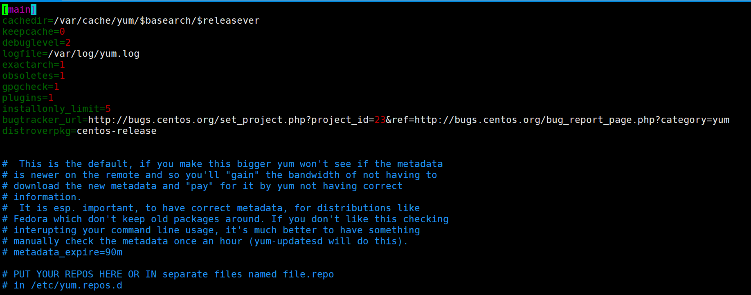Place cursor on the cachedir line
751x295 pixels.
pyautogui.click(x=131, y=20)
